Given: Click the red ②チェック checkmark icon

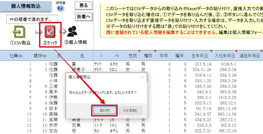Looking at the screenshot, I should point(50,32).
